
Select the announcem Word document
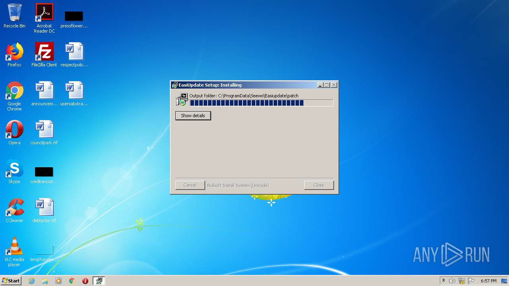click(44, 94)
